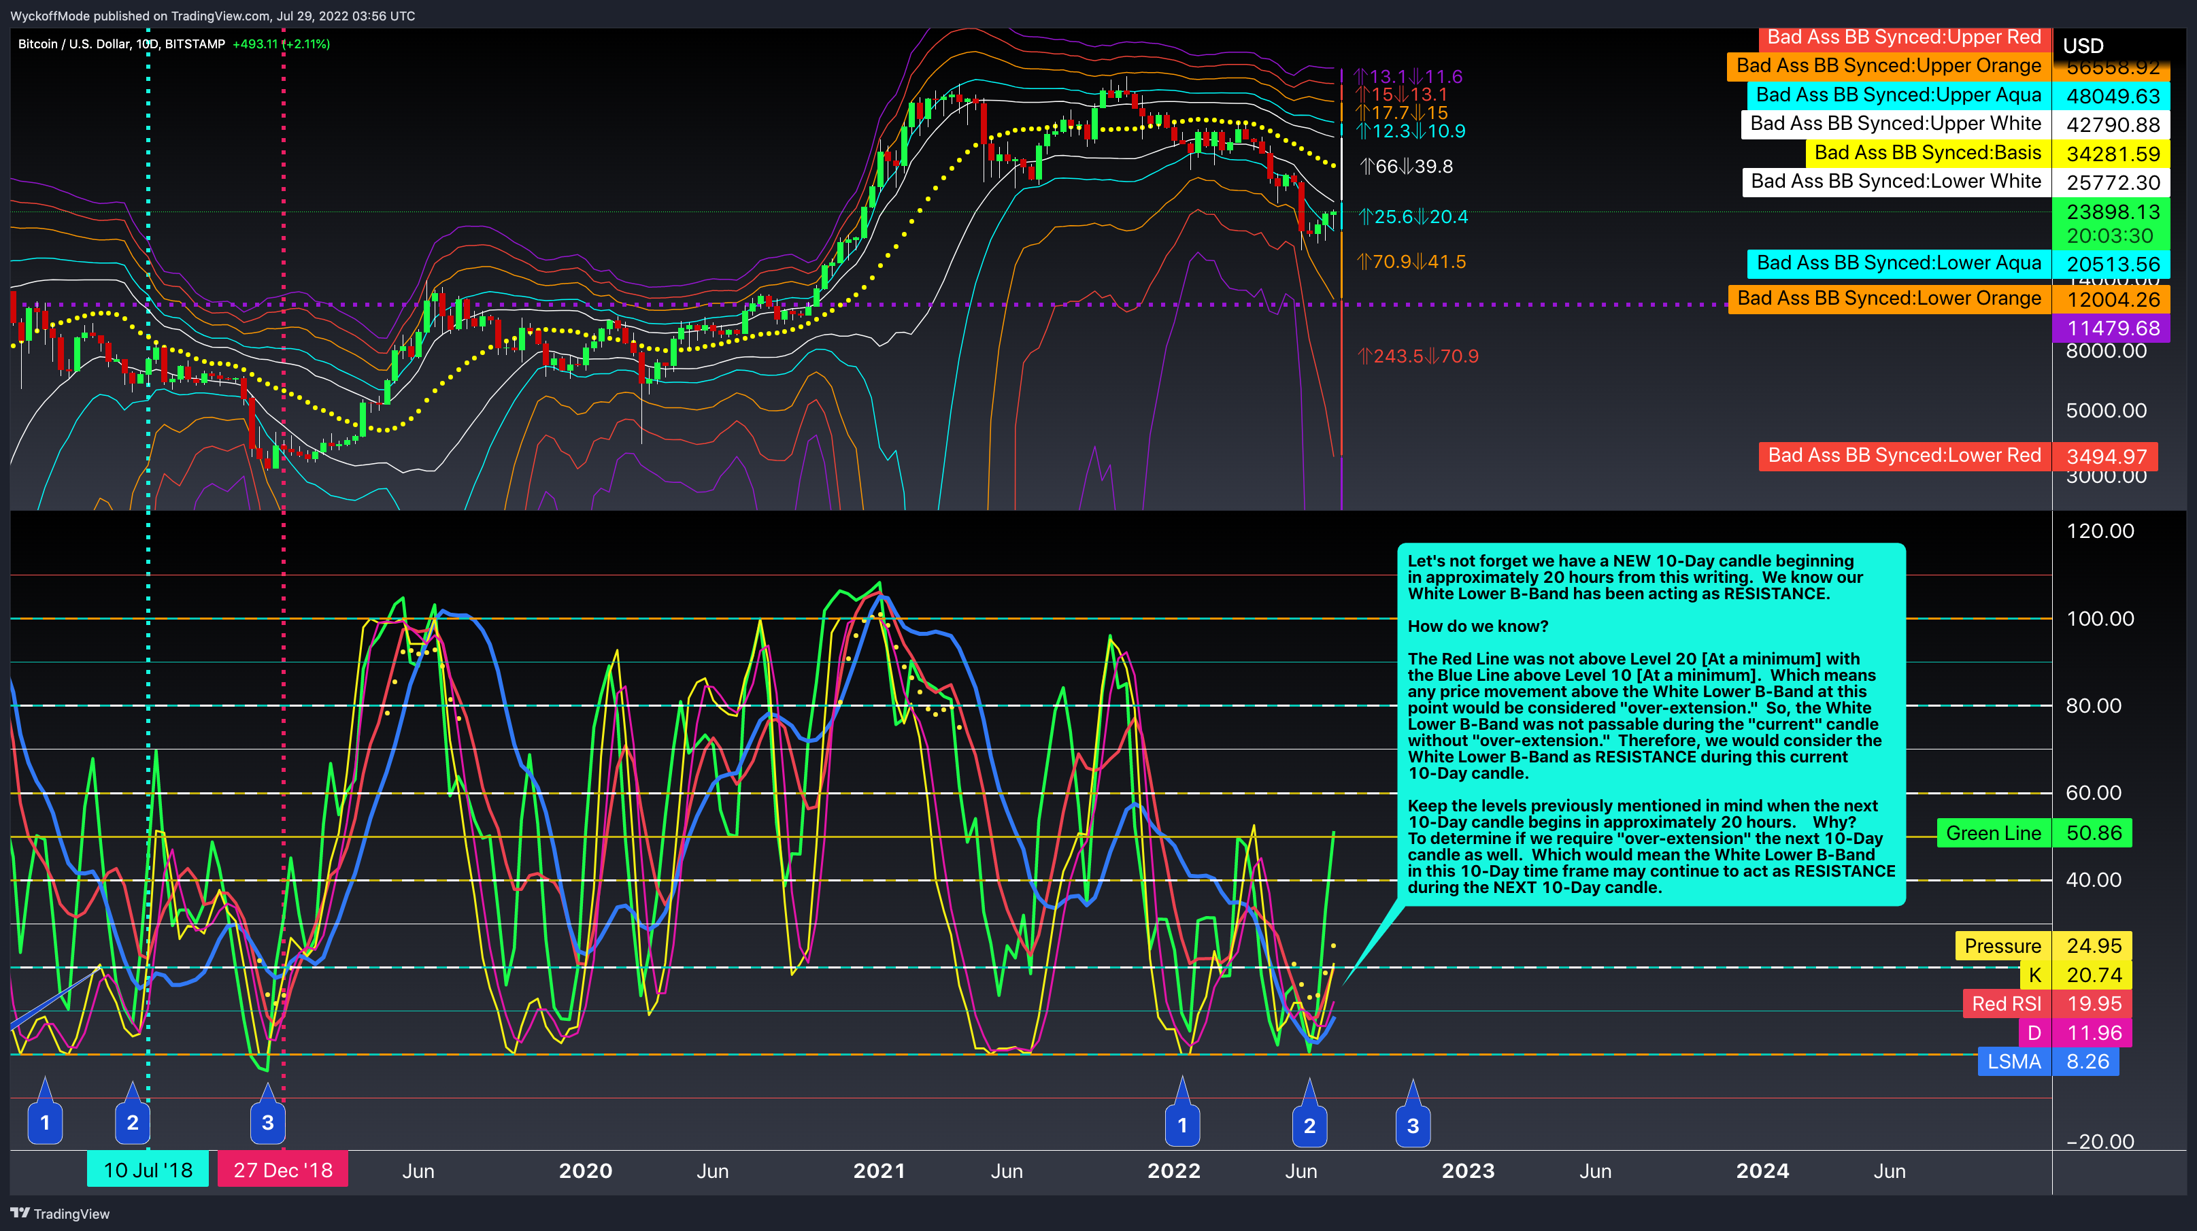
Task: Select blue marker 1 below the 2022 label
Action: [x=1182, y=1124]
